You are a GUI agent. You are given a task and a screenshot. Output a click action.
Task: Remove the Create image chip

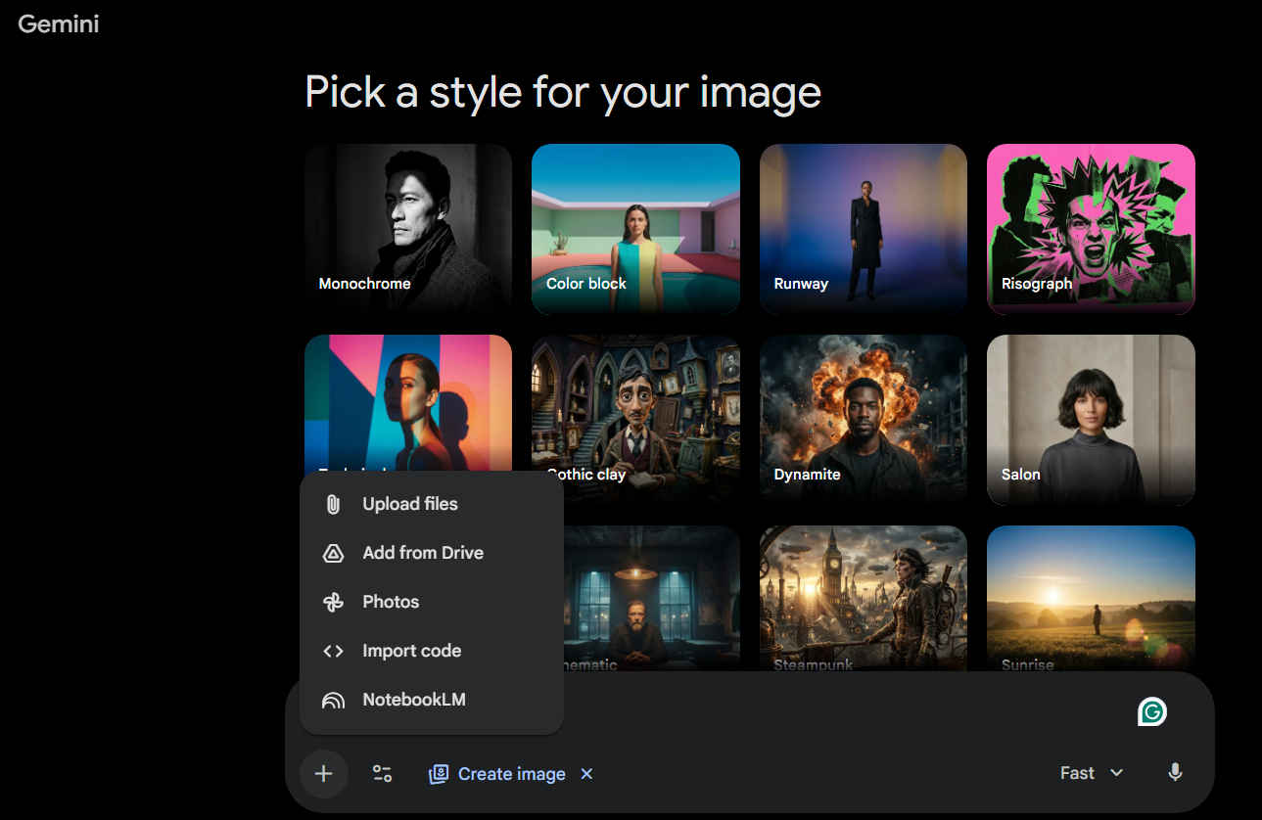tap(586, 774)
